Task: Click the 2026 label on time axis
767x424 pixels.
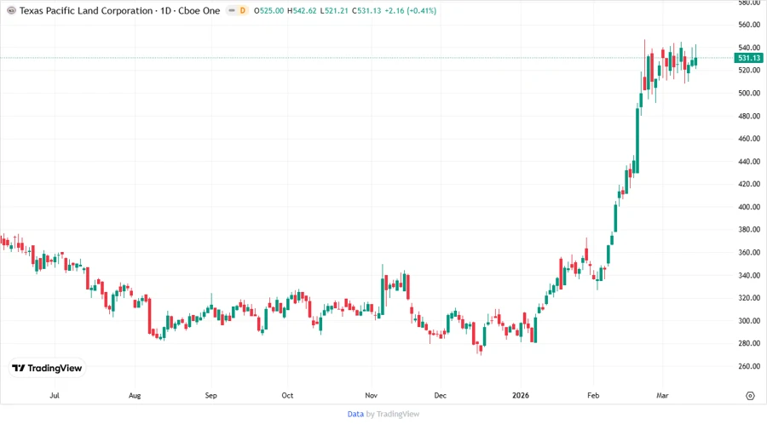Action: pos(521,395)
